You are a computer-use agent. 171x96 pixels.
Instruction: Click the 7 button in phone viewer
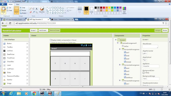click(55, 63)
